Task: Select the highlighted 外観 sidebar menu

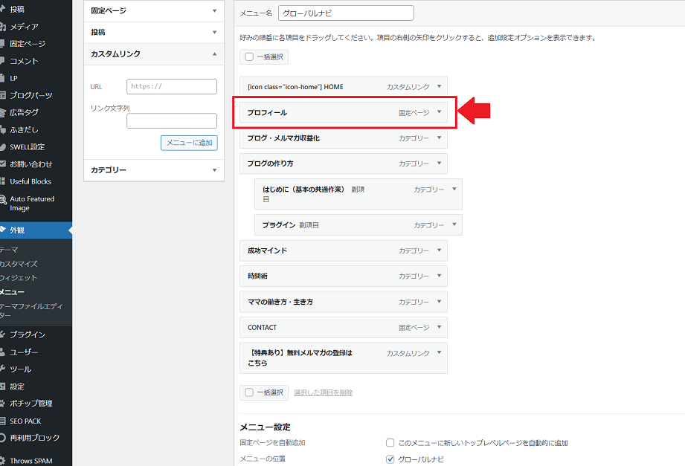Action: tap(36, 230)
